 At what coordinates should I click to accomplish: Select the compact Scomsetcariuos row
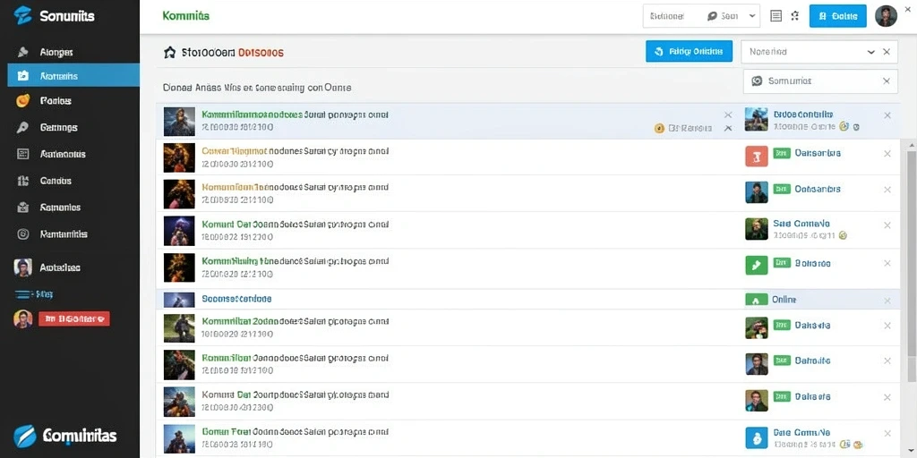click(x=527, y=299)
